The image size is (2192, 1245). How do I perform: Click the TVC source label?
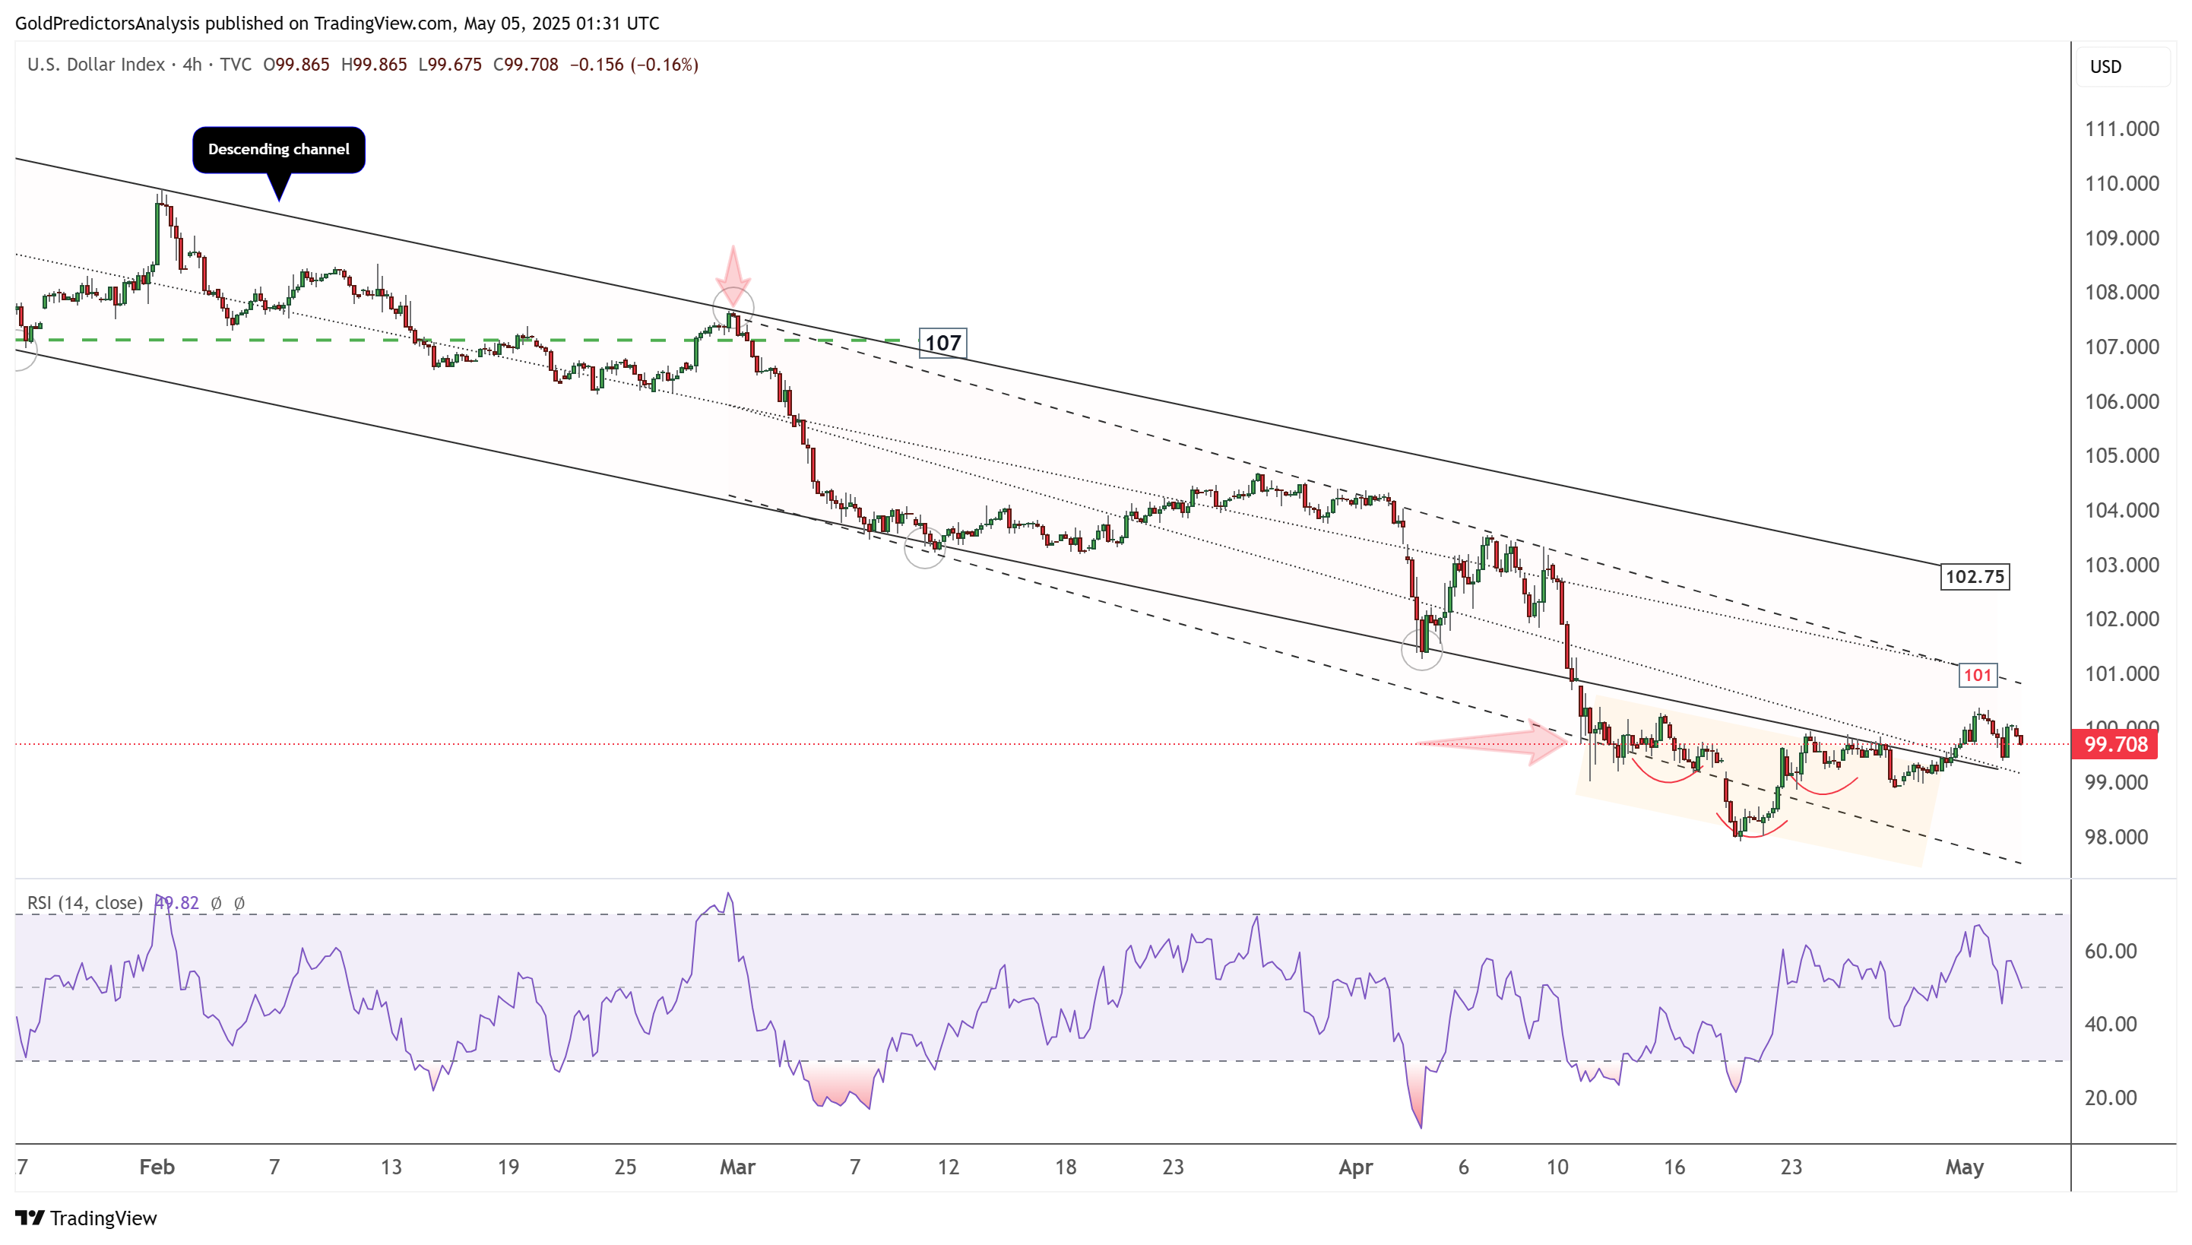[x=235, y=65]
